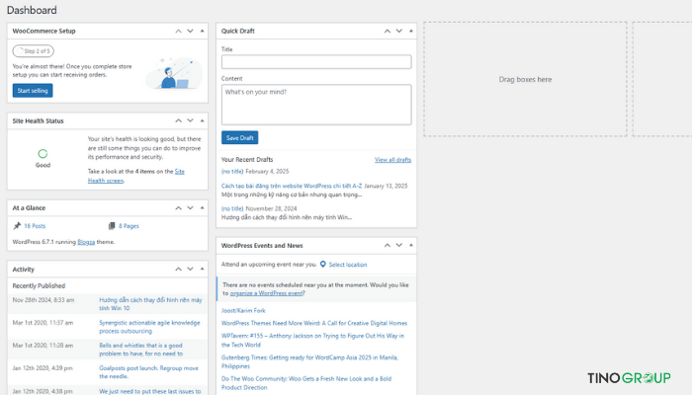Open the 8 Pages link

click(x=129, y=226)
